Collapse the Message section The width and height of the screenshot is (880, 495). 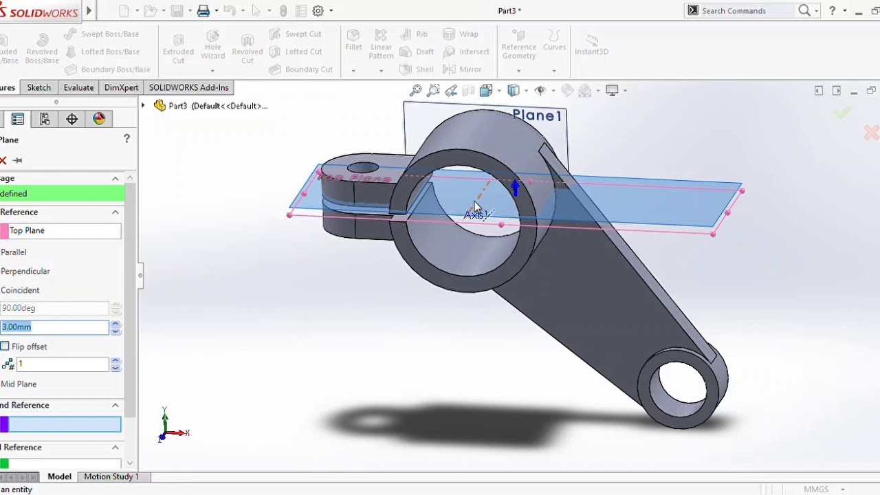[x=115, y=178]
